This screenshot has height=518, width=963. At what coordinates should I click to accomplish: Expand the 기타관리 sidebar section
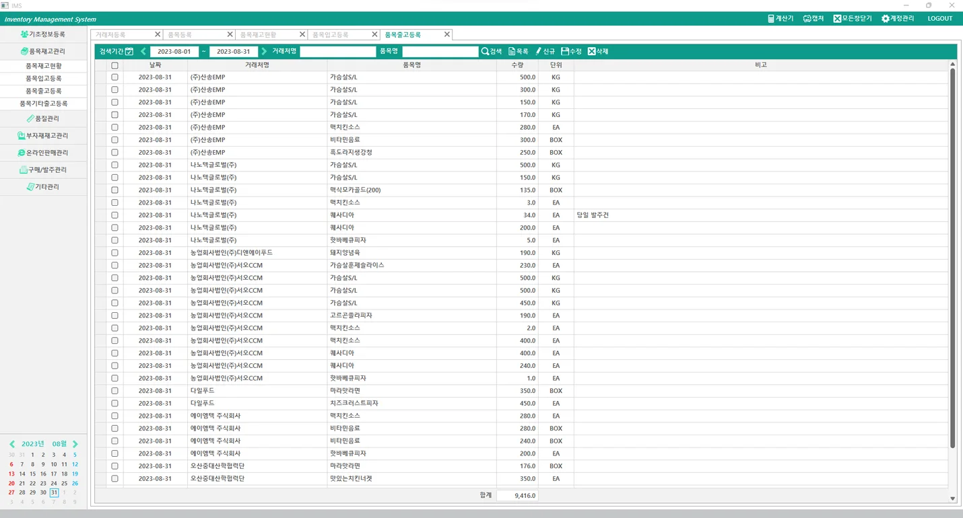43,186
